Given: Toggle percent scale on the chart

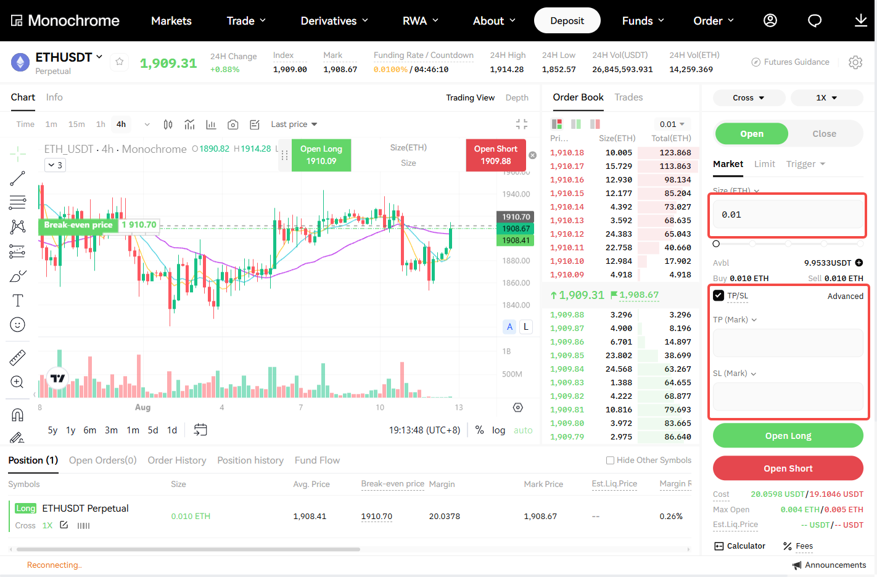Looking at the screenshot, I should pyautogui.click(x=479, y=430).
